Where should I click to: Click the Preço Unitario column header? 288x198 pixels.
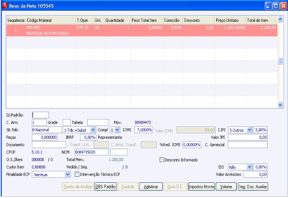click(230, 20)
